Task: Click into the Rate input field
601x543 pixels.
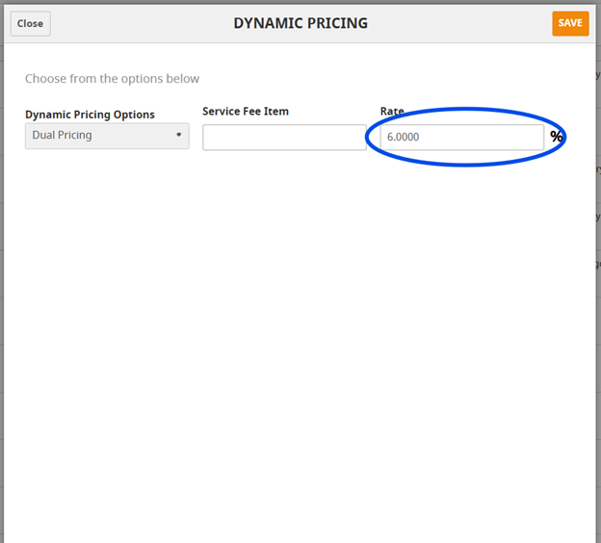Action: 462,138
